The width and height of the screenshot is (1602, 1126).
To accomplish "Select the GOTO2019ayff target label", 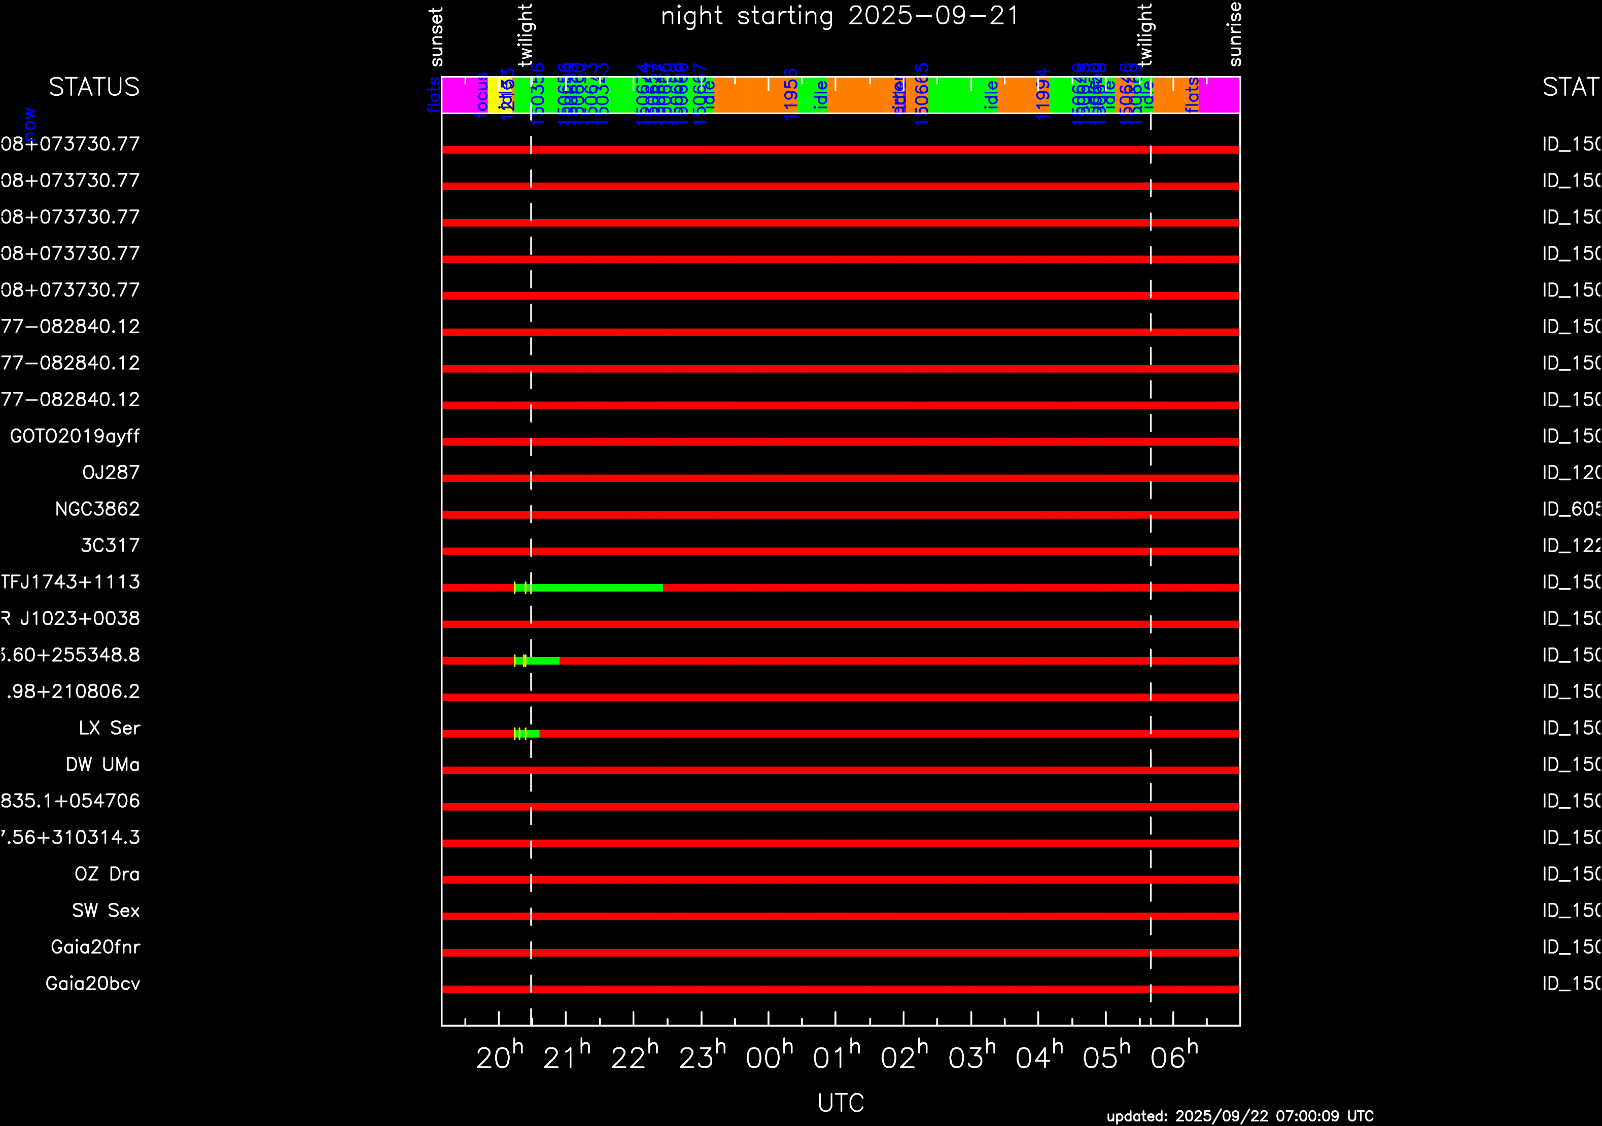I will pos(75,437).
